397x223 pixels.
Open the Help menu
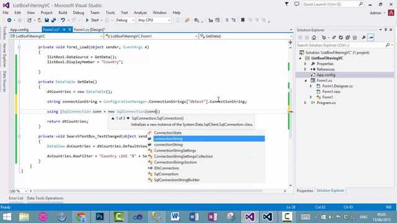click(176, 12)
